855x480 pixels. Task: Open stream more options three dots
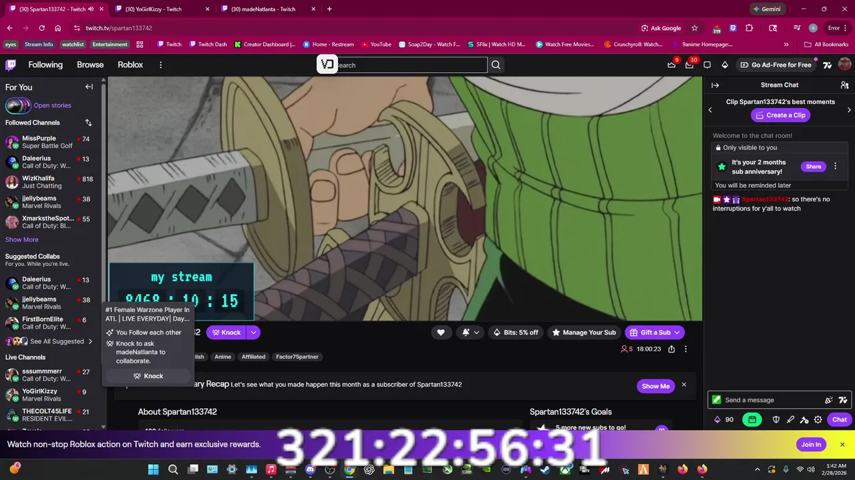pos(685,349)
